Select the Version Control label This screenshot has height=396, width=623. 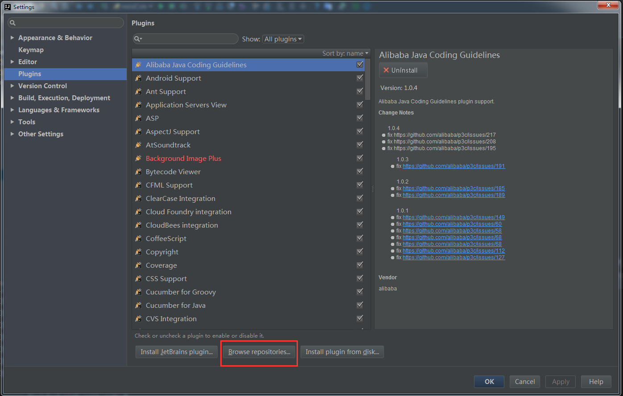click(x=42, y=86)
